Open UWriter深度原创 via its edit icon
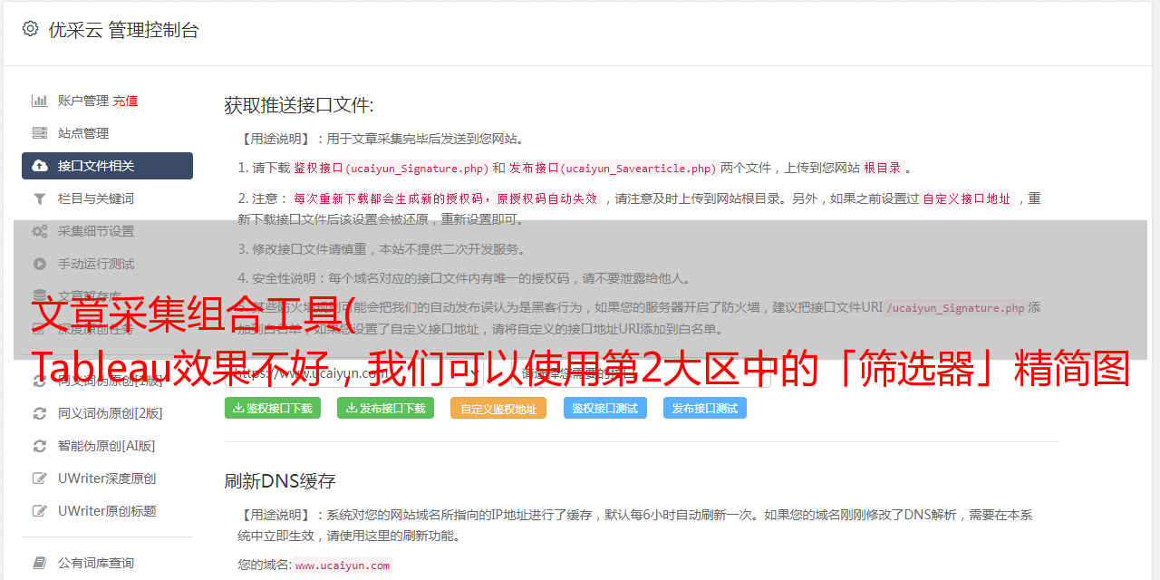 40,478
